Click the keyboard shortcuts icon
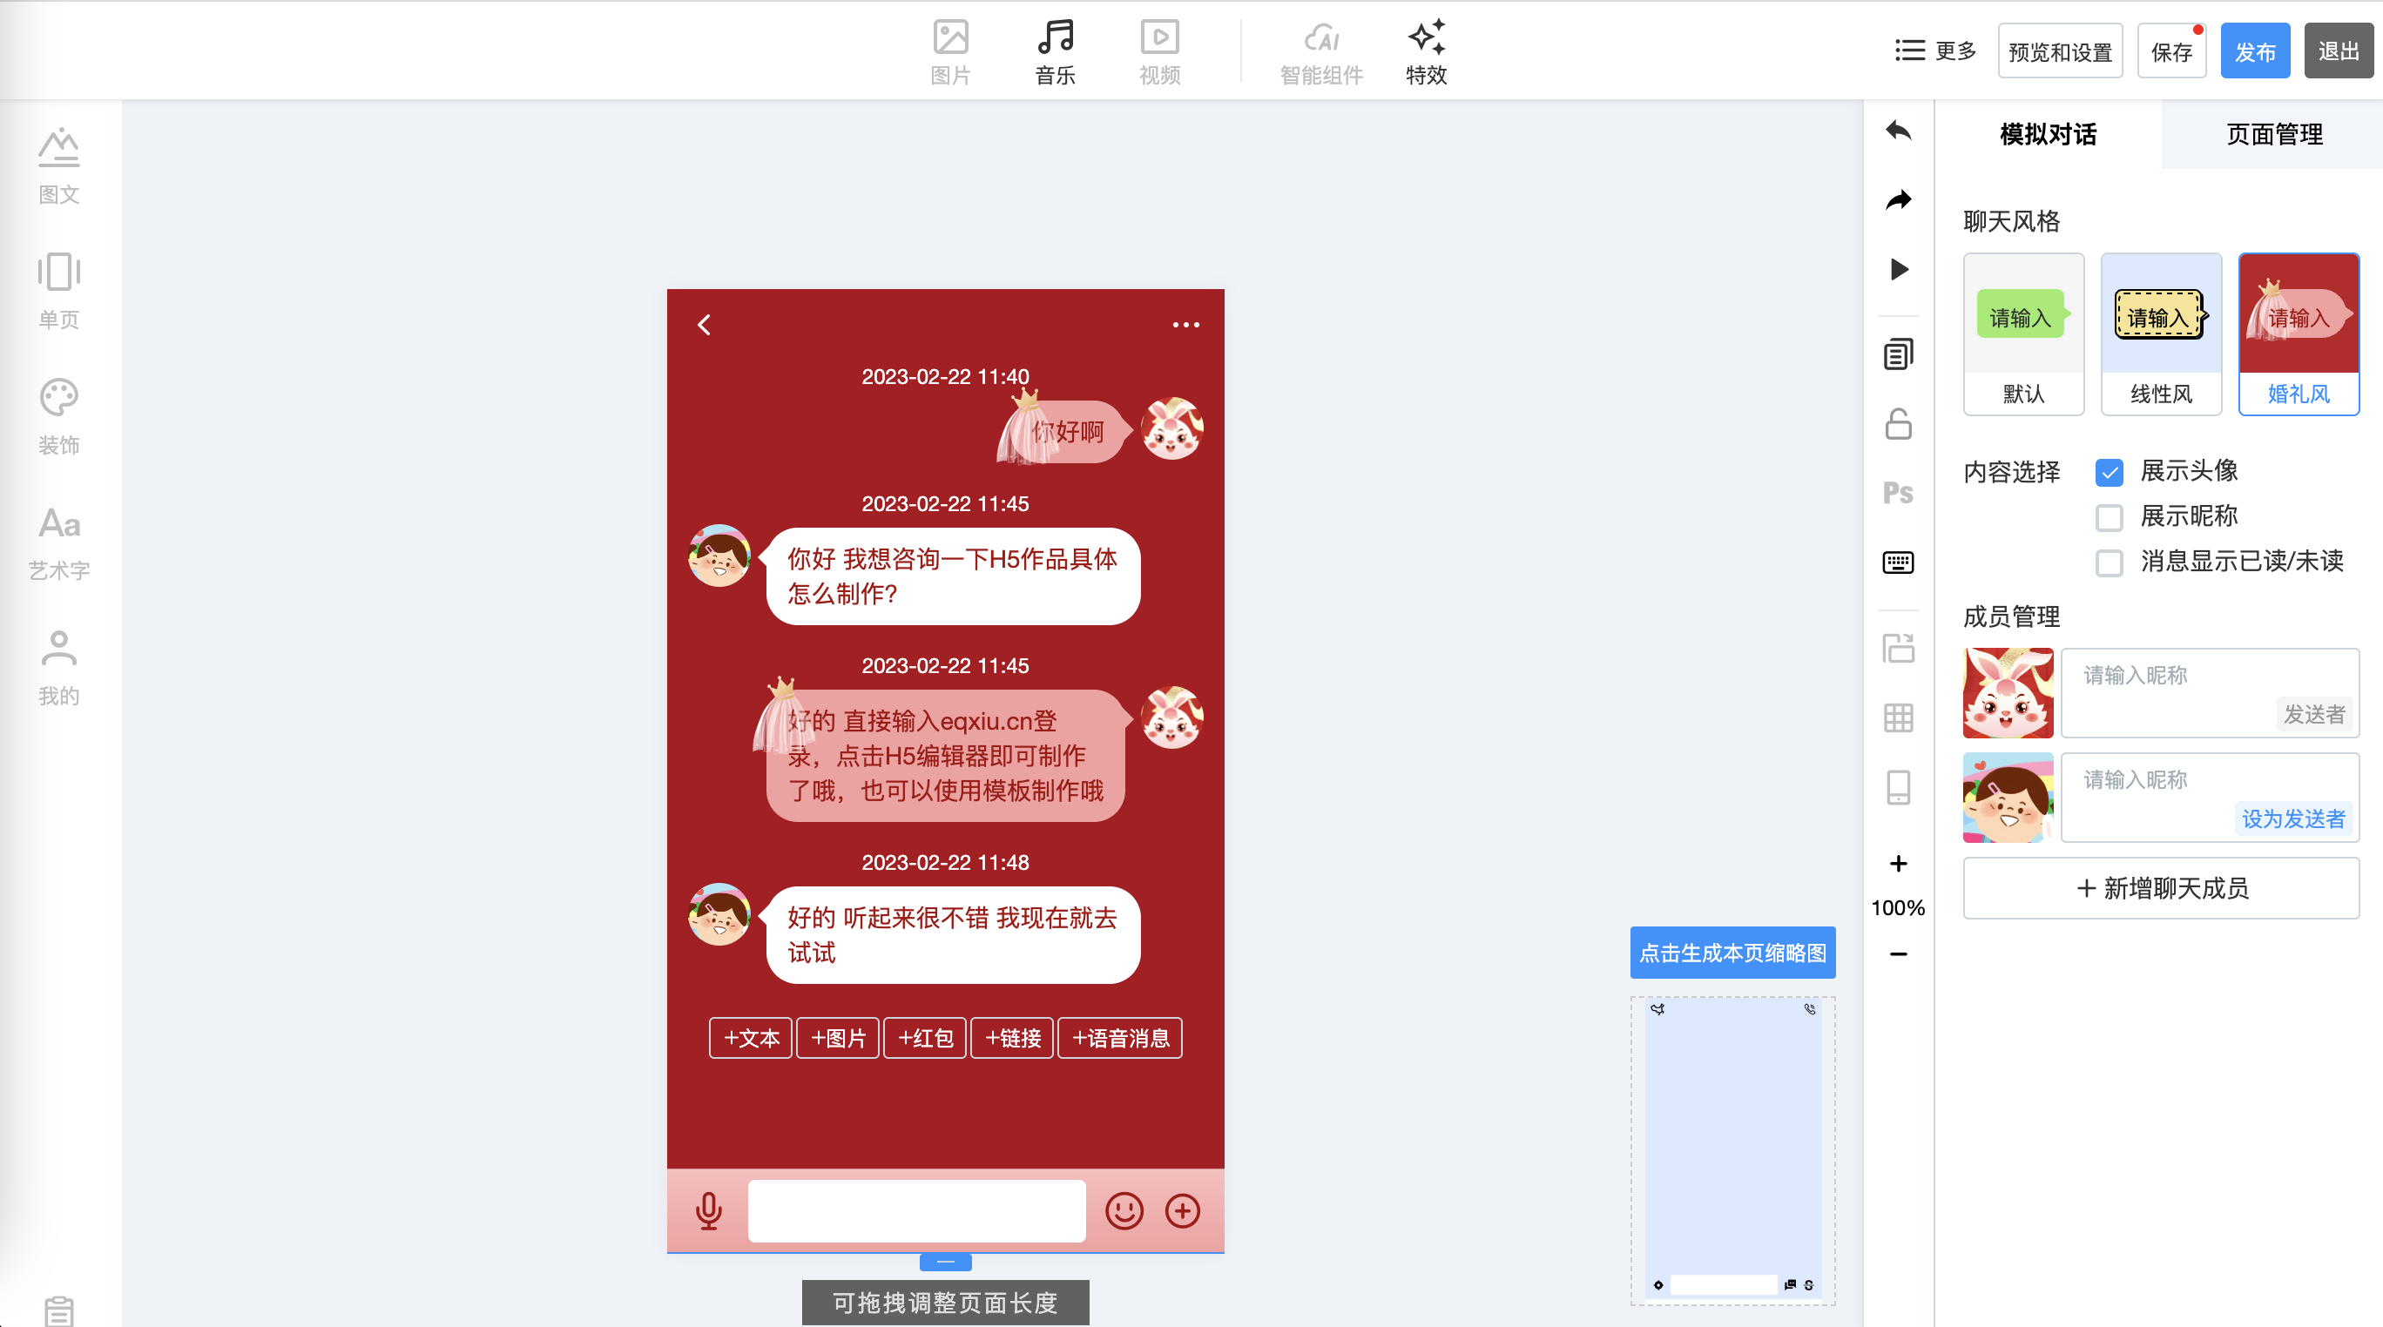This screenshot has height=1327, width=2383. pos(1897,562)
